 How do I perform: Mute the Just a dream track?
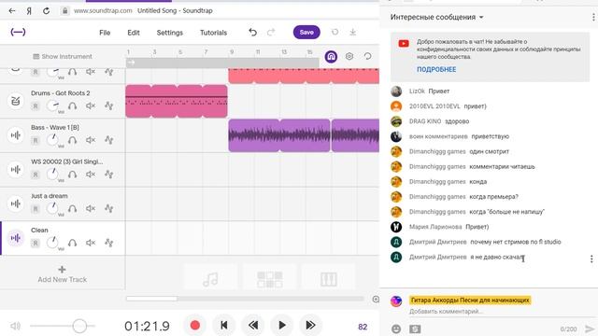91,209
